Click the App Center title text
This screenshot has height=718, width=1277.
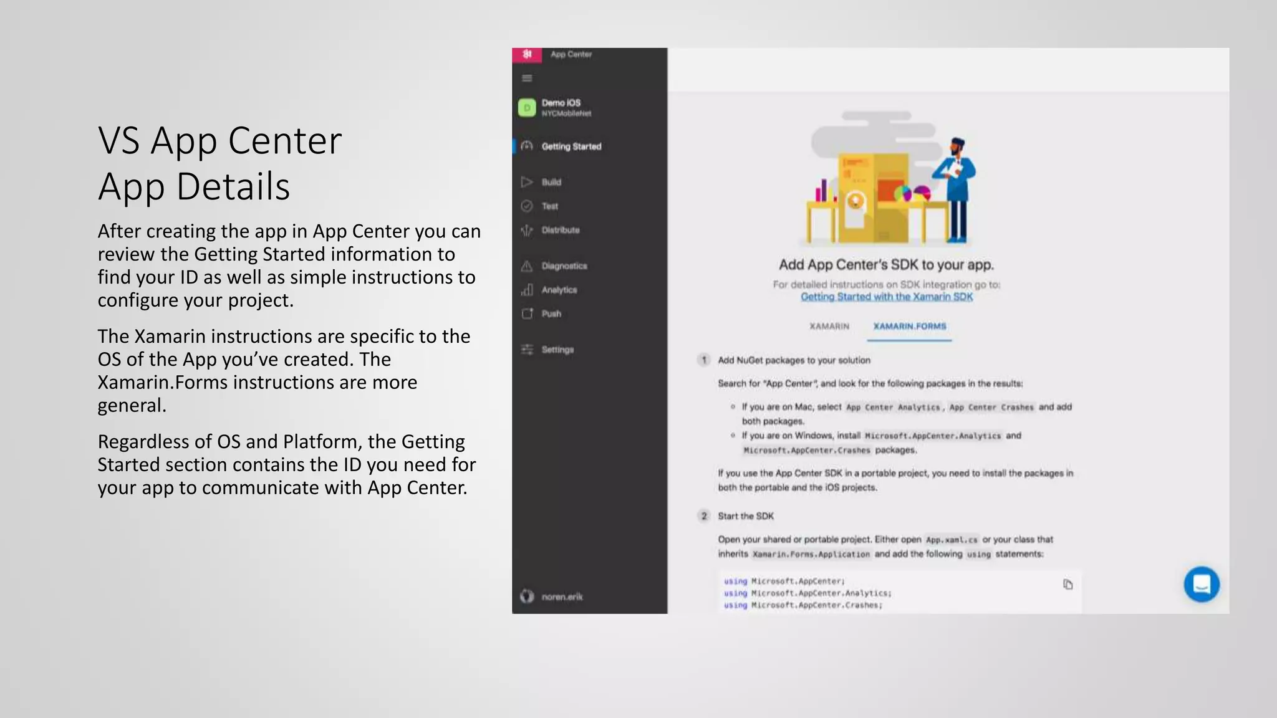[x=571, y=54]
